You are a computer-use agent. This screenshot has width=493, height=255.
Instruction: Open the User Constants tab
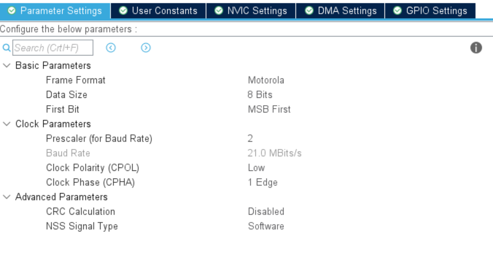pos(158,11)
